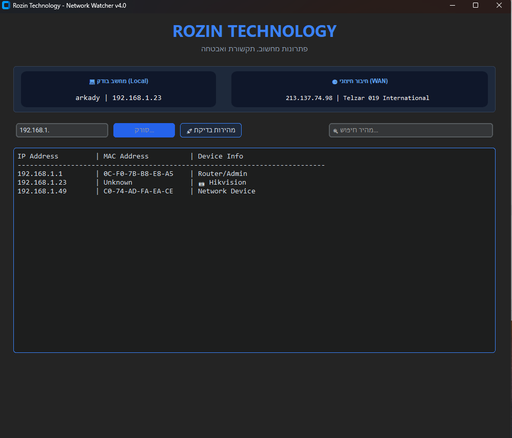The image size is (512, 438).
Task: Click the Rozin Technology app icon in title bar
Action: pos(6,6)
